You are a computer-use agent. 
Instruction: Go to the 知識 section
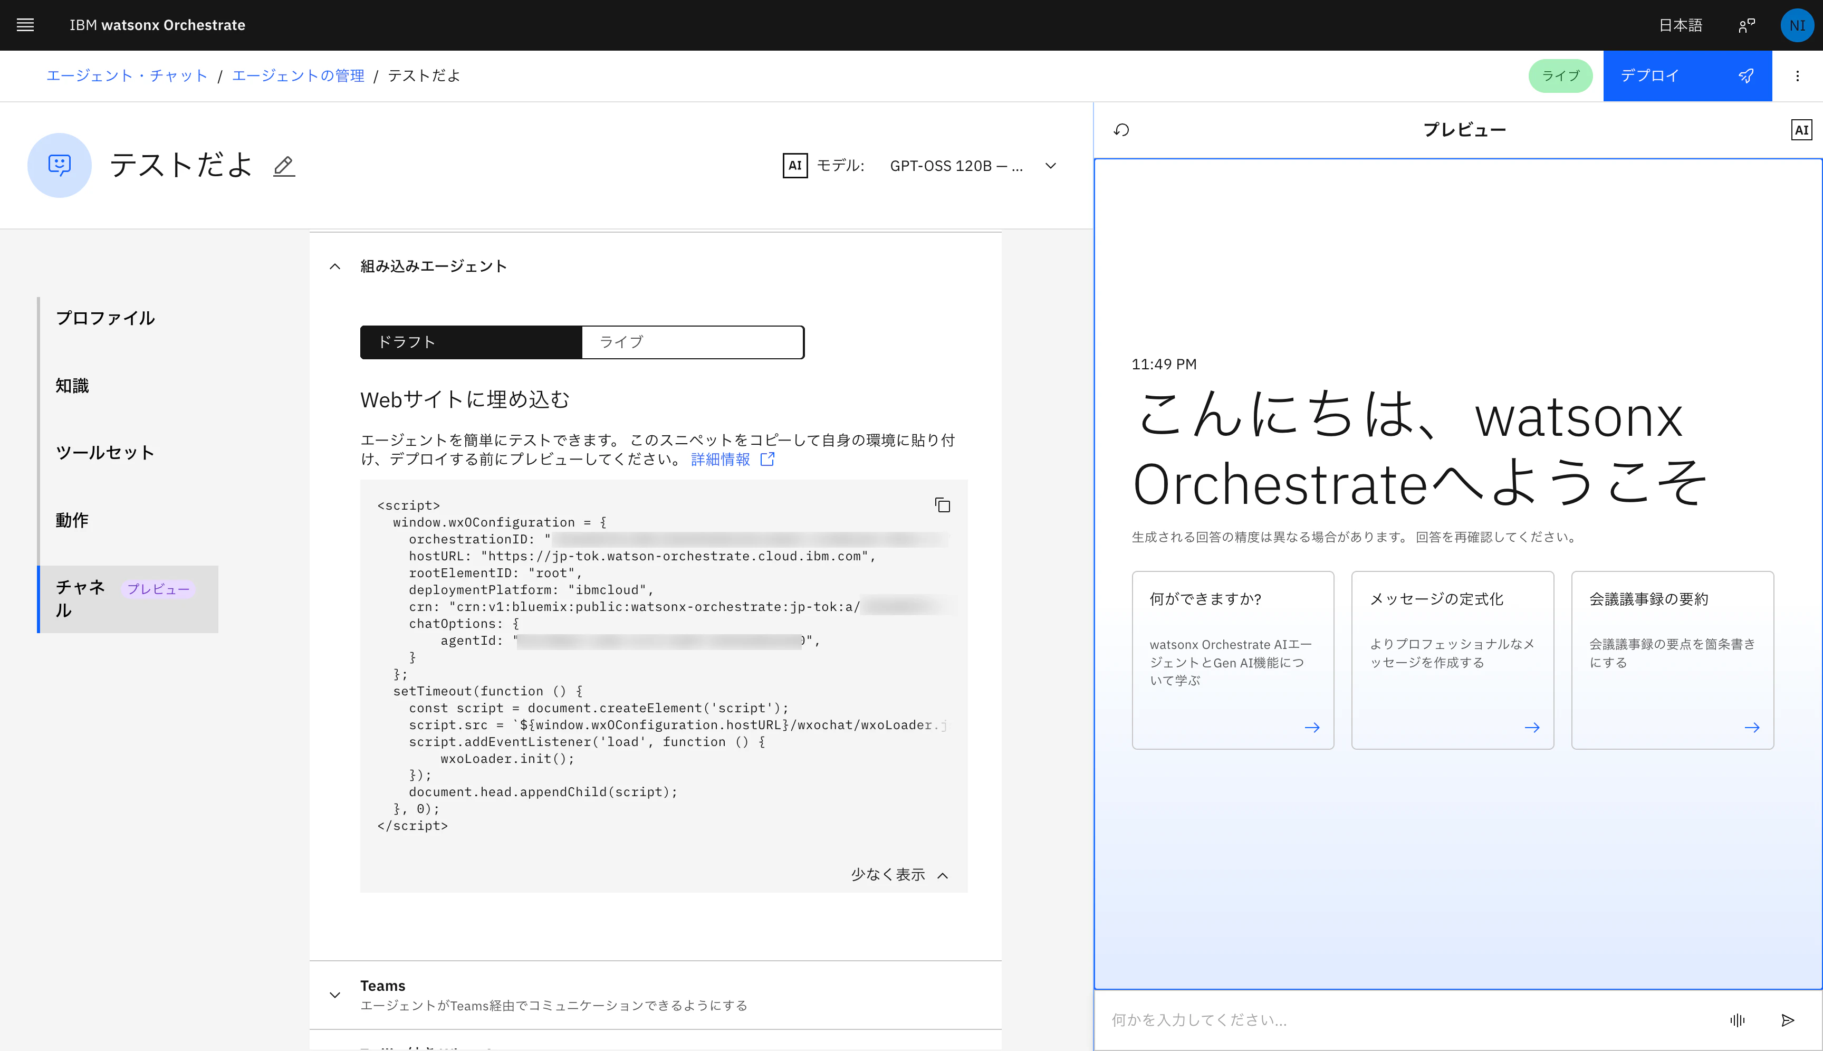coord(72,386)
